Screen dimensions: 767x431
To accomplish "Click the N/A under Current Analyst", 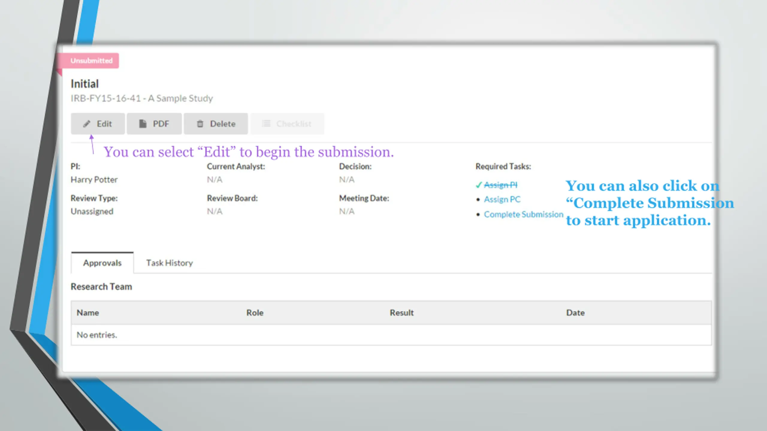I will point(215,180).
